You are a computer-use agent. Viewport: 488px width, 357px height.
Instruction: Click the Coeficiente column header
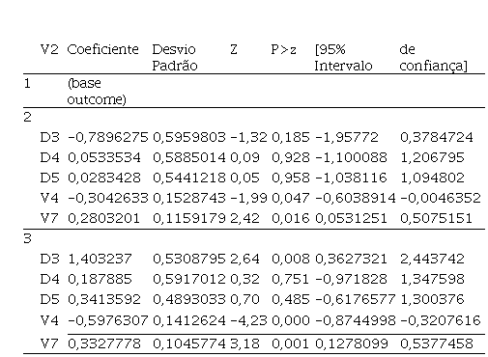tap(102, 49)
